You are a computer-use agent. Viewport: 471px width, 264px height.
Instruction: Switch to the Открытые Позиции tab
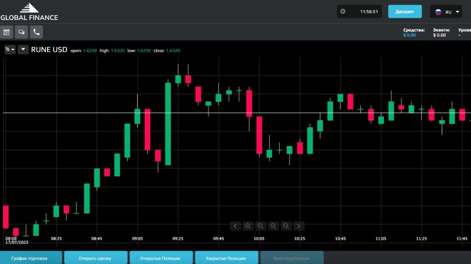[160, 258]
